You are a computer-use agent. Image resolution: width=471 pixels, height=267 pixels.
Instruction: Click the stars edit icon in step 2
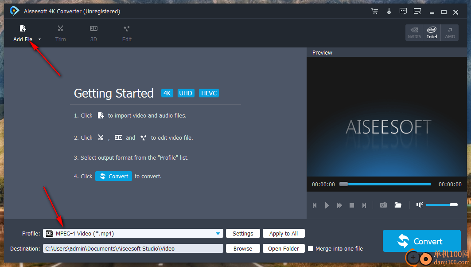(x=143, y=137)
